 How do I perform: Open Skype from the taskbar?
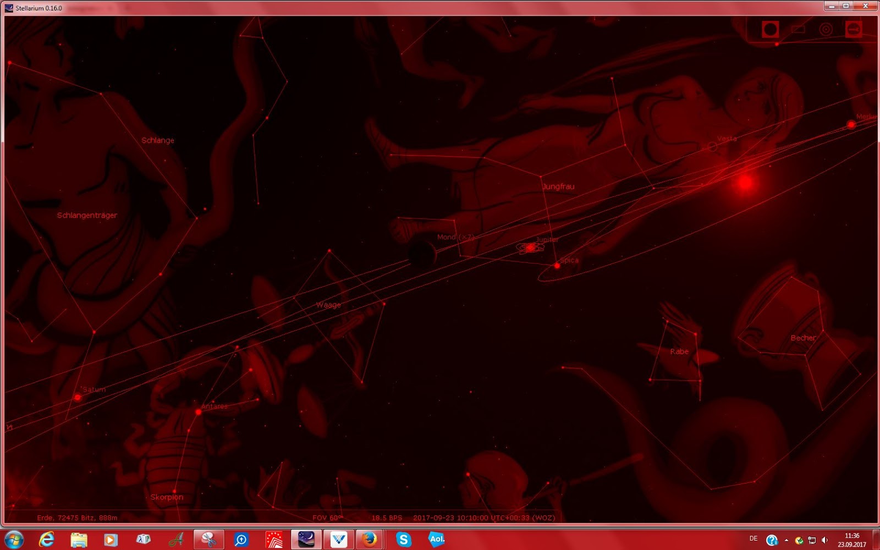coord(404,540)
